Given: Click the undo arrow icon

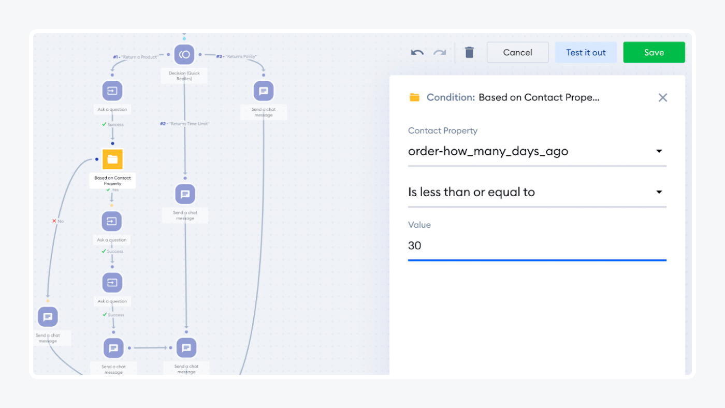Looking at the screenshot, I should tap(417, 52).
